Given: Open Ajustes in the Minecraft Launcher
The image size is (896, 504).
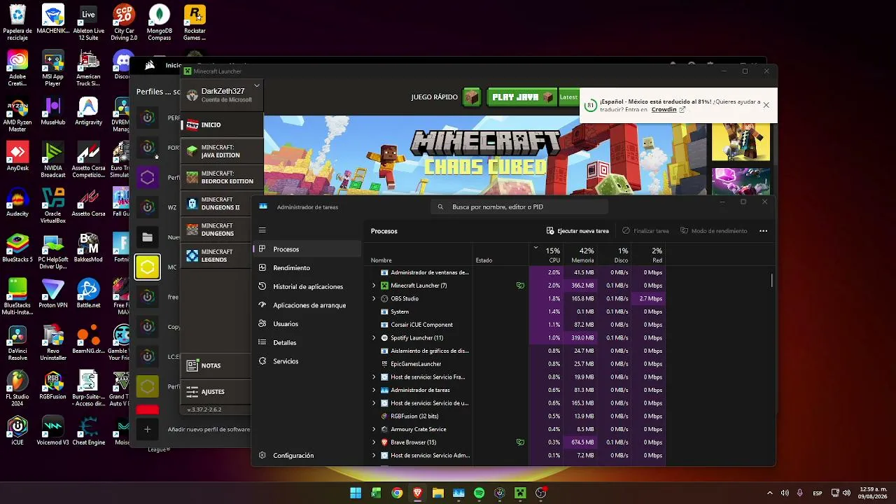Looking at the screenshot, I should point(216,391).
